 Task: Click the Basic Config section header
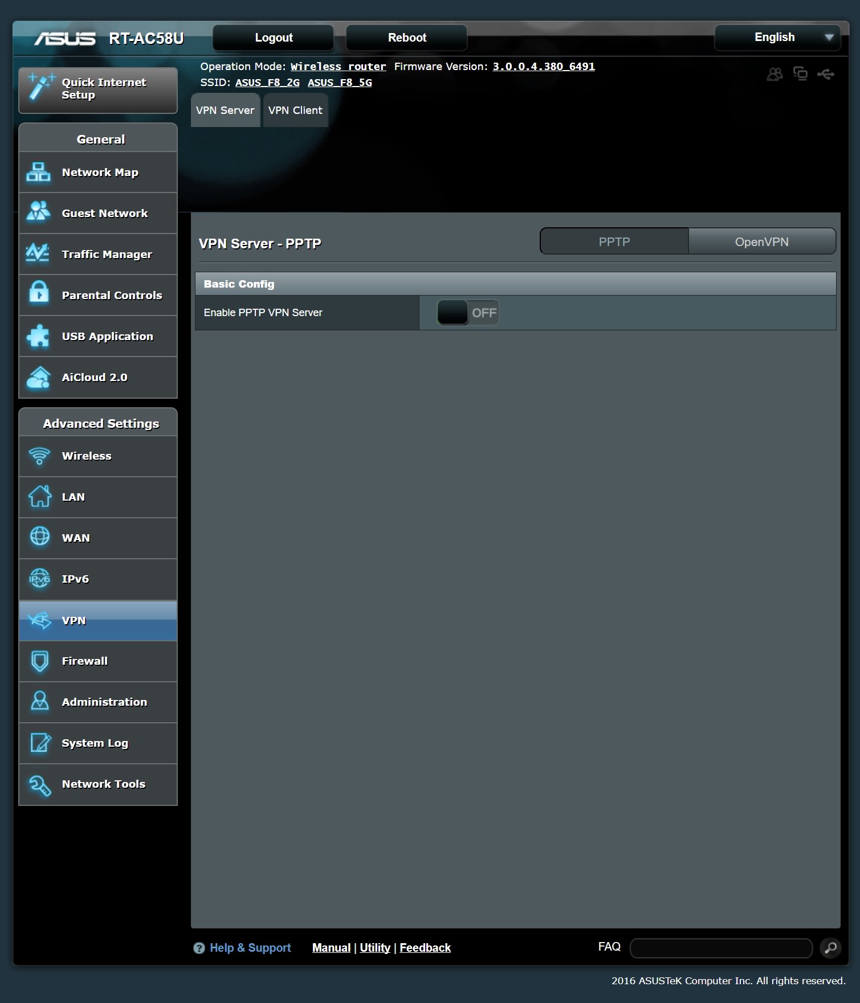click(516, 284)
